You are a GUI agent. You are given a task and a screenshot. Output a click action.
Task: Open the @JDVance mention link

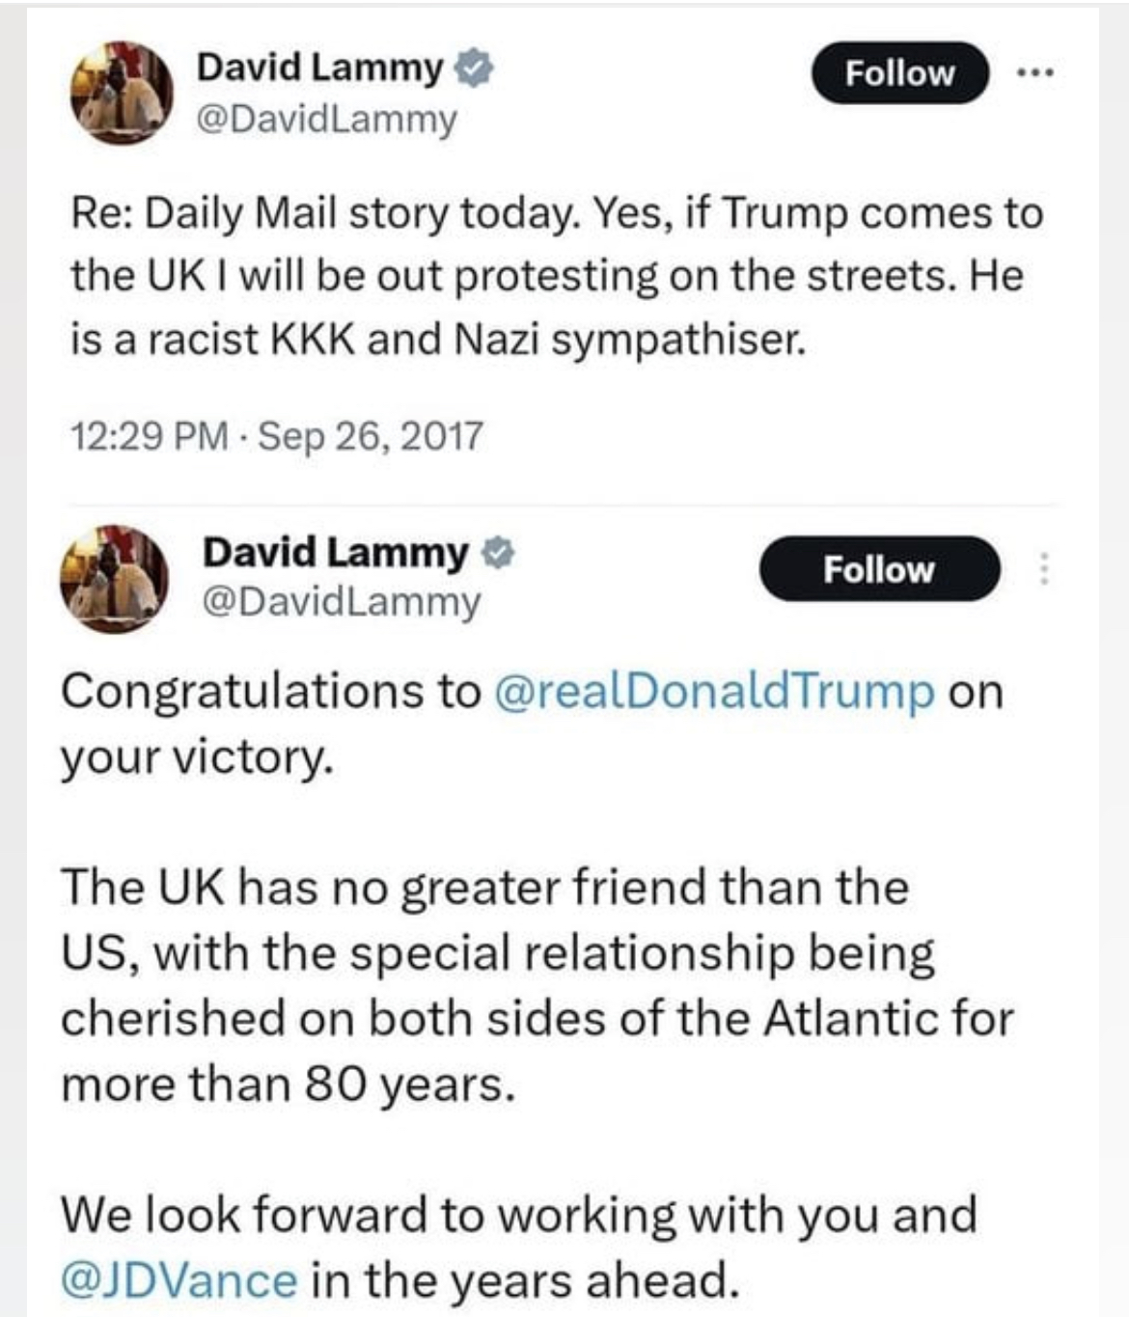179,1281
